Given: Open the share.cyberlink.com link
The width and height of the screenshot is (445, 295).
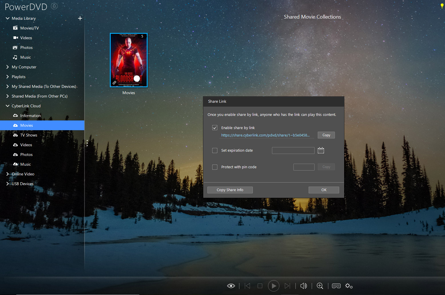Looking at the screenshot, I should pyautogui.click(x=265, y=135).
